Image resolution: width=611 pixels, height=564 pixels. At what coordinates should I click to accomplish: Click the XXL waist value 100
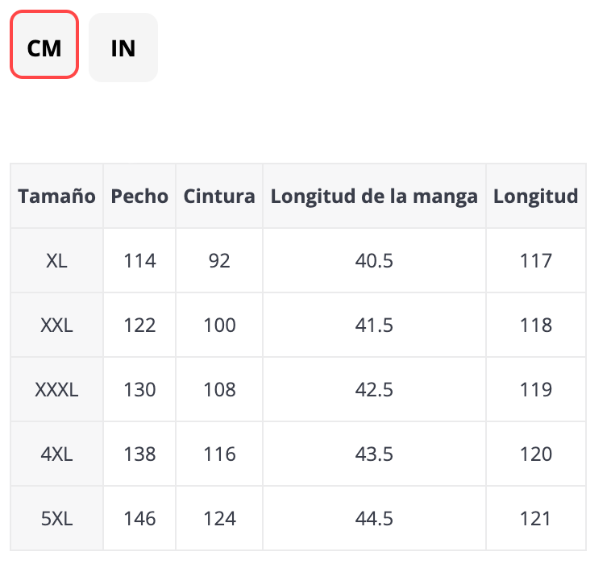click(x=219, y=326)
